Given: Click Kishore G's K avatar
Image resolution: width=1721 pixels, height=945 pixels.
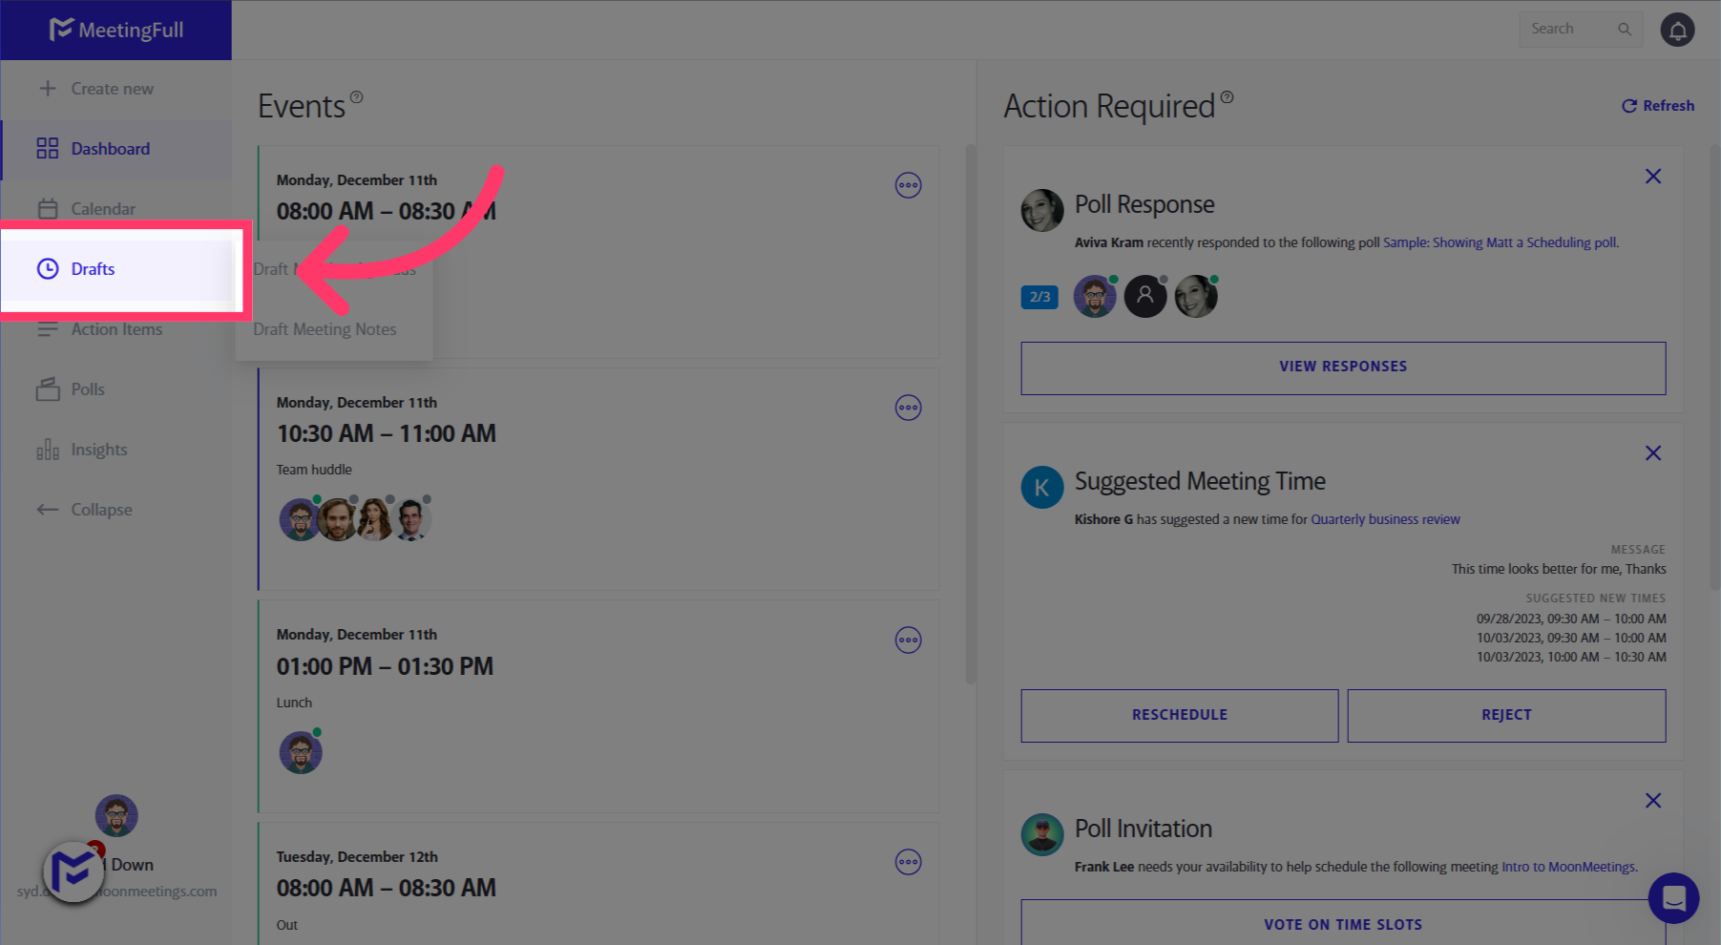Looking at the screenshot, I should (1042, 487).
